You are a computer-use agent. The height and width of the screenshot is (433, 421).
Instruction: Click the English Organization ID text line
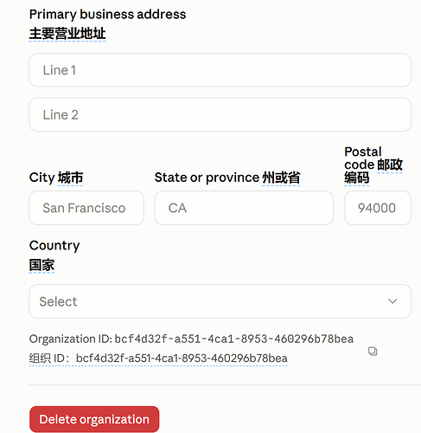[x=191, y=339]
